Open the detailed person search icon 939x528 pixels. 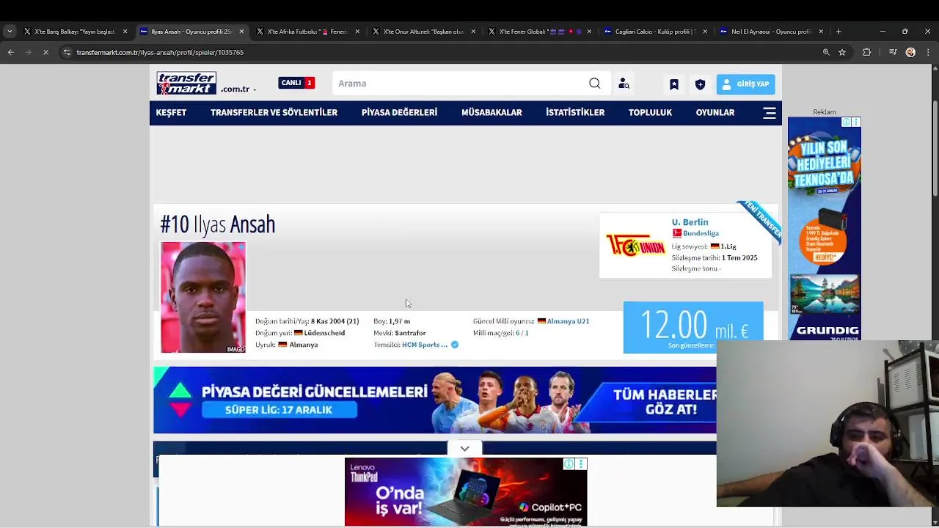pyautogui.click(x=624, y=84)
